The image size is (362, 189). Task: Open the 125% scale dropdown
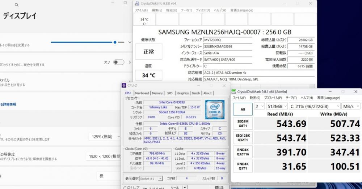point(105,137)
